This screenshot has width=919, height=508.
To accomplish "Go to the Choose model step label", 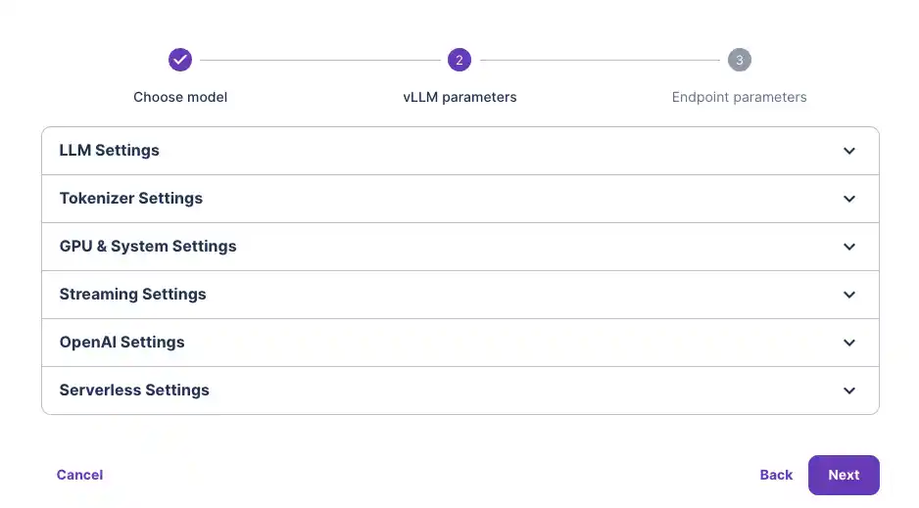I will click(x=180, y=97).
